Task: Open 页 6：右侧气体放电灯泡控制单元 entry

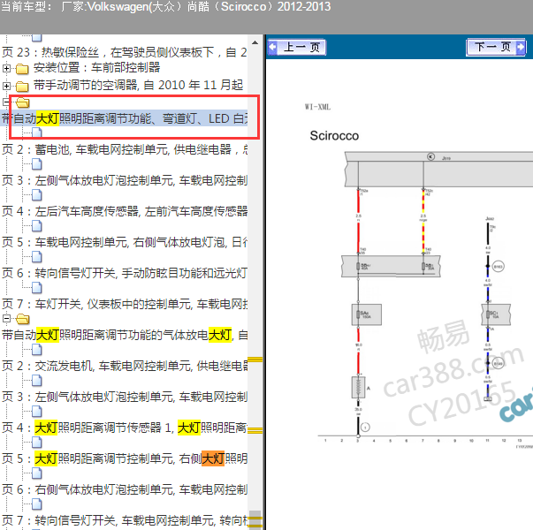Action: [124, 489]
